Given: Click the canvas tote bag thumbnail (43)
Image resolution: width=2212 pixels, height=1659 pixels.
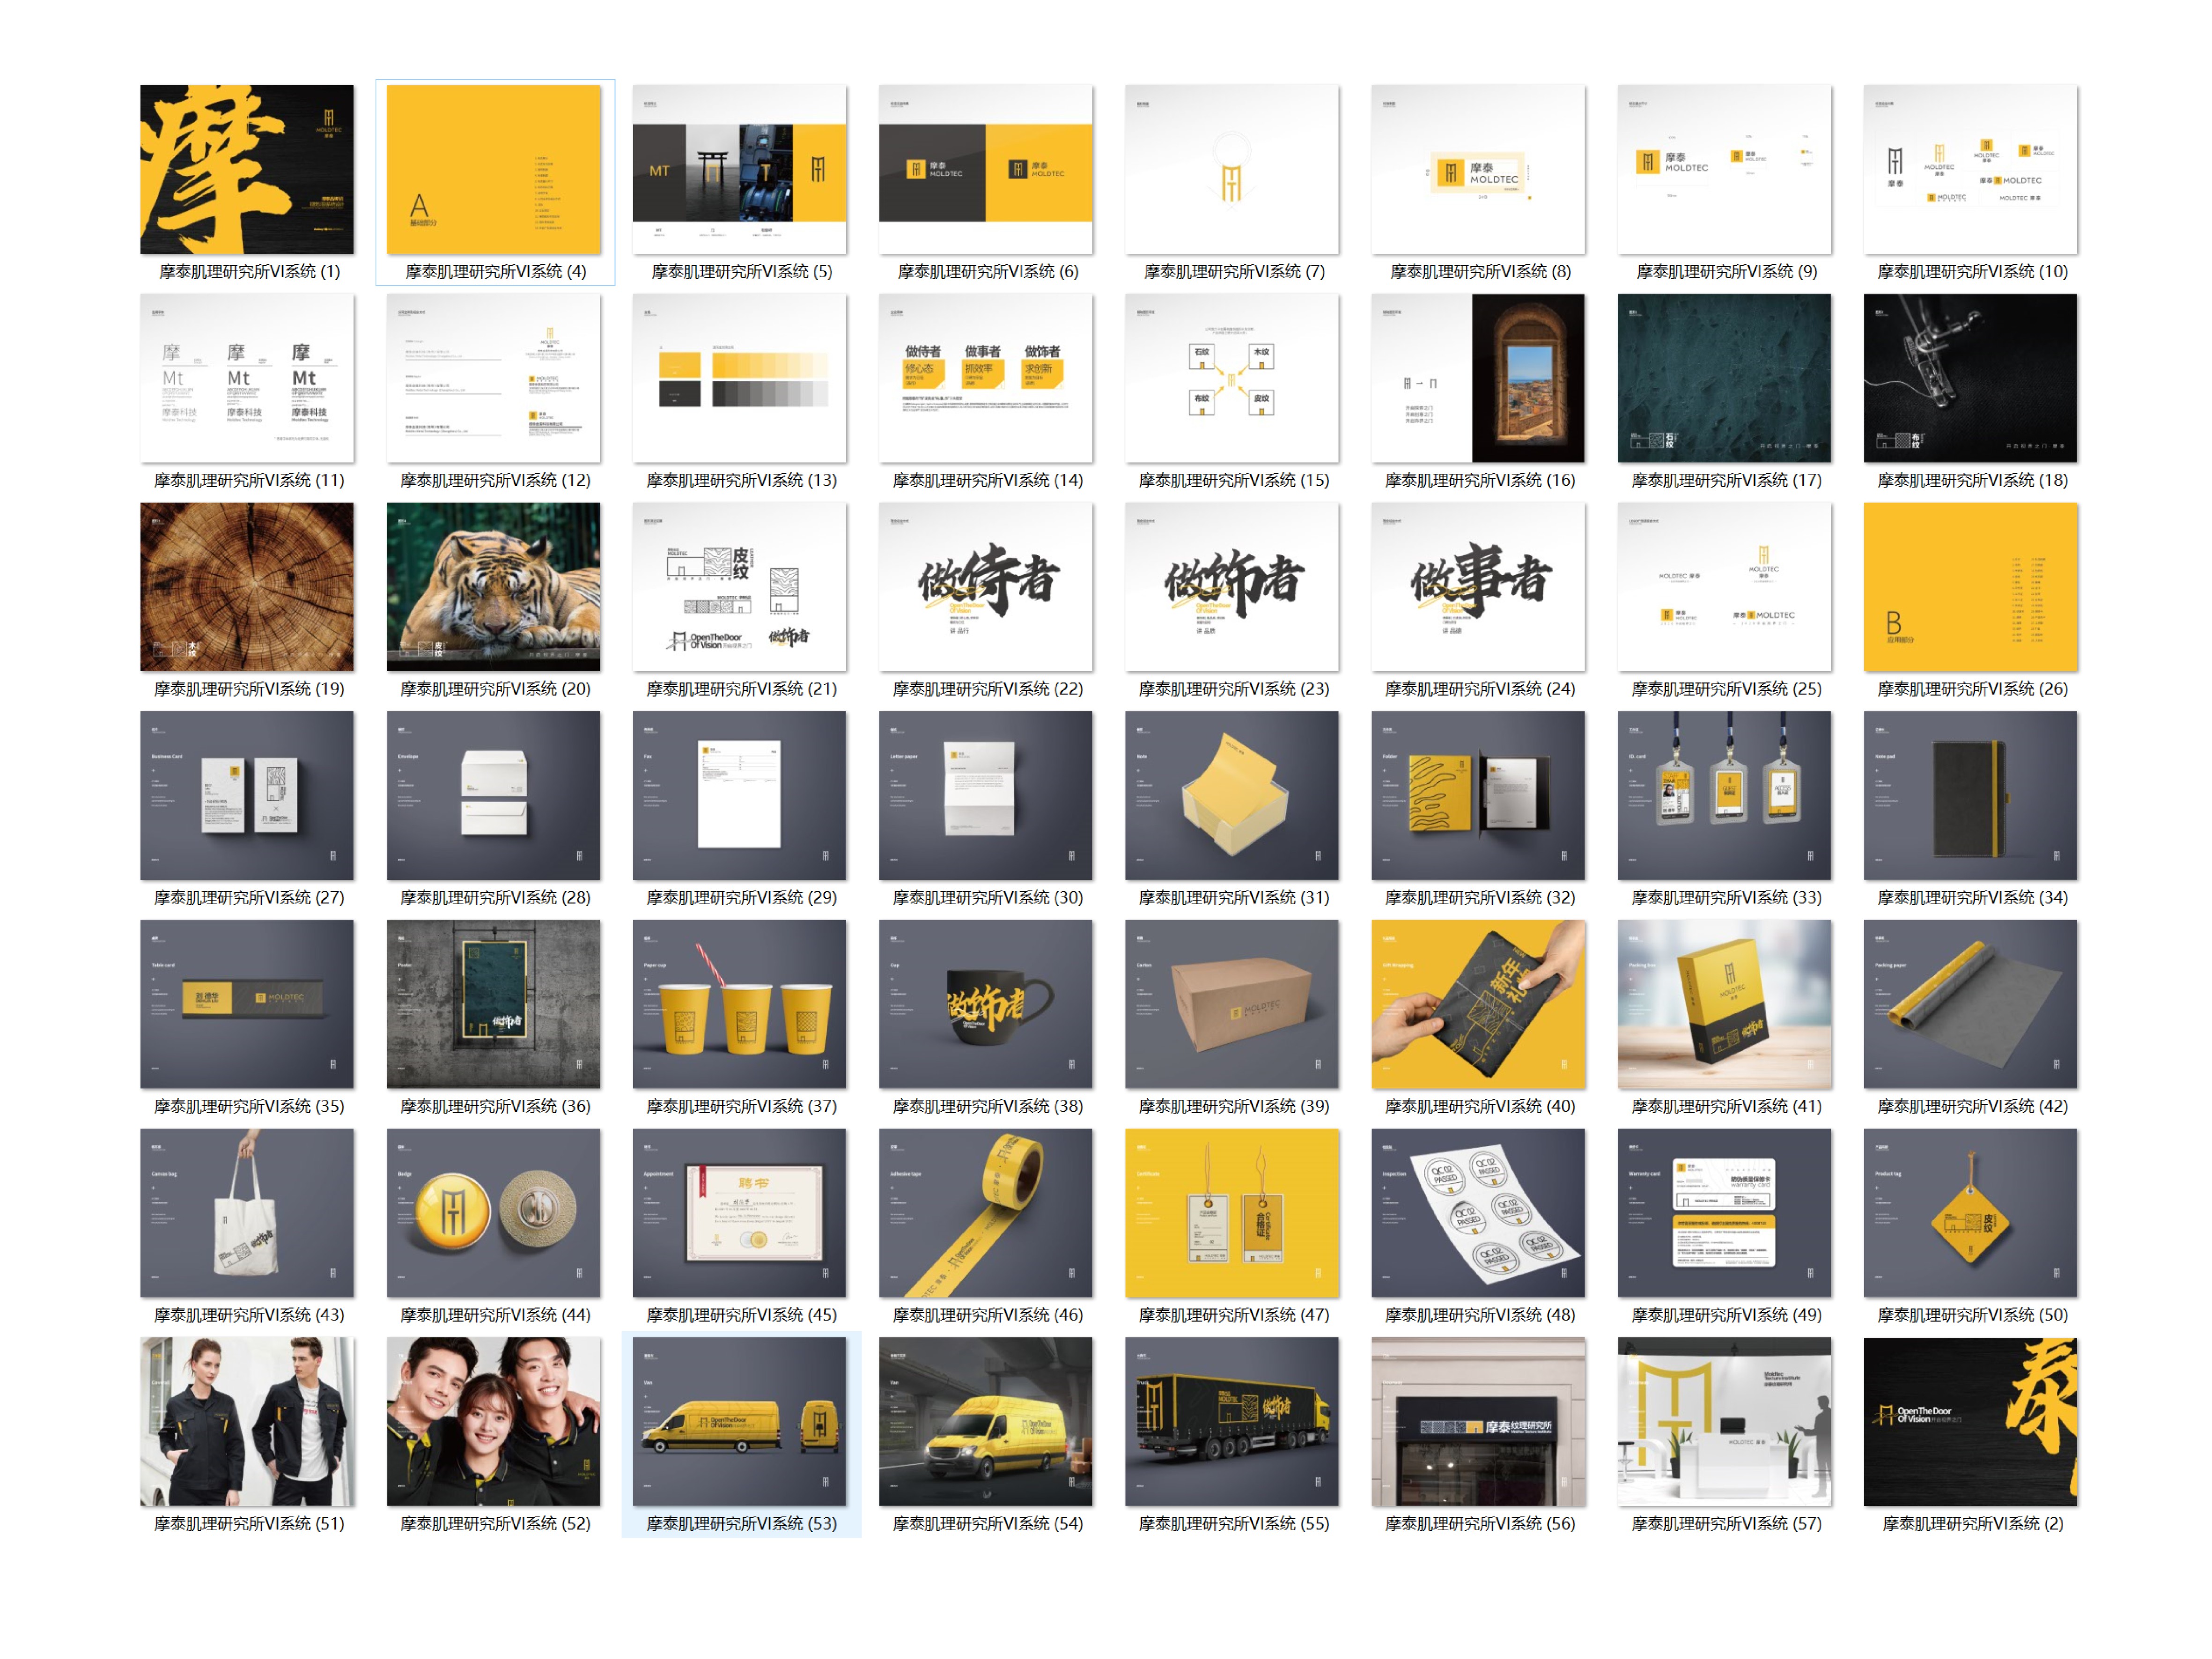Looking at the screenshot, I should point(247,1213).
